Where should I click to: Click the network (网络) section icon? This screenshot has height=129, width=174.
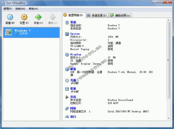(67, 109)
